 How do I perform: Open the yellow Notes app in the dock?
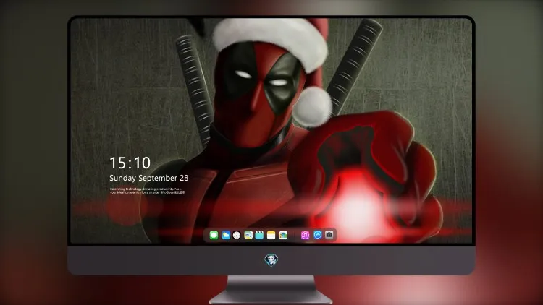point(271,236)
